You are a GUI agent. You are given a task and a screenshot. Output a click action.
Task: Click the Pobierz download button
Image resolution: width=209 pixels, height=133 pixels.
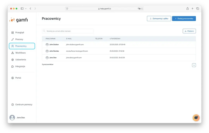189,31
